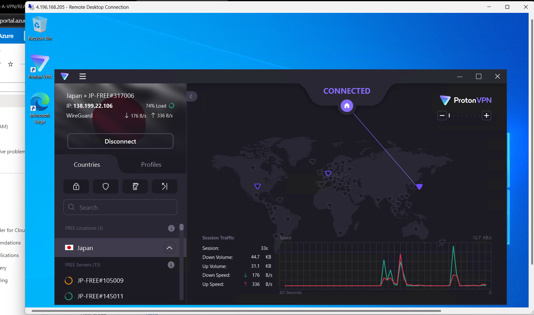Click the Proton VPN logo in title bar
This screenshot has height=315, width=534.
pos(65,76)
